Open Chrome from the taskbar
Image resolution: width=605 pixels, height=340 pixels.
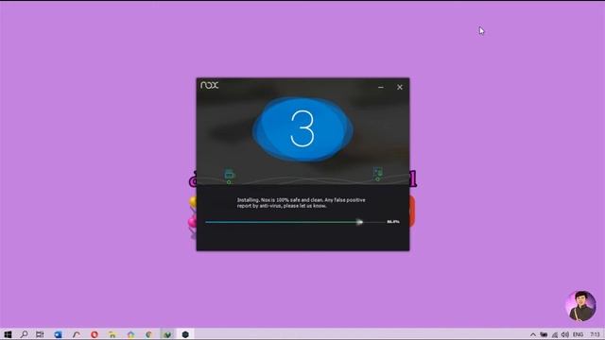click(x=149, y=334)
